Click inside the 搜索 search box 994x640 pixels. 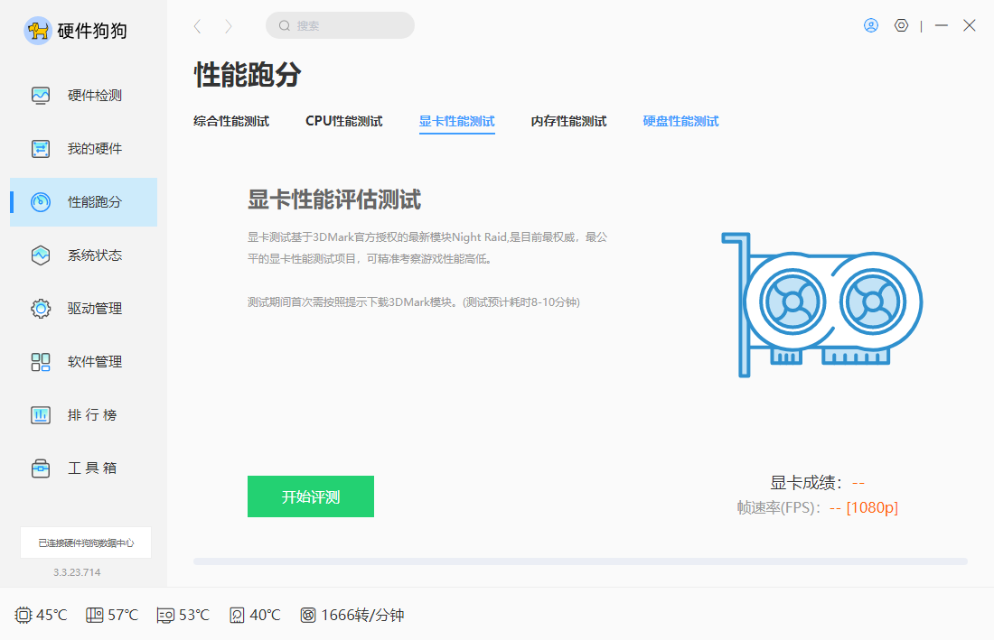[340, 25]
